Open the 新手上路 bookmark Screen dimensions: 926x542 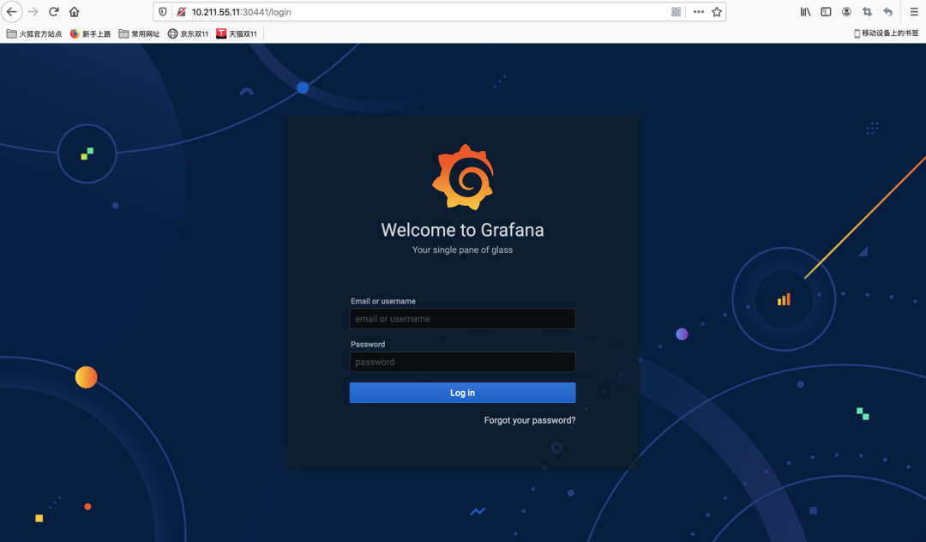point(90,33)
